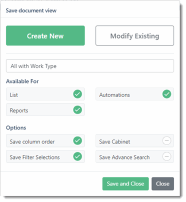Click the Save document view dialog title
Image resolution: width=186 pixels, height=202 pixels.
(x=31, y=10)
